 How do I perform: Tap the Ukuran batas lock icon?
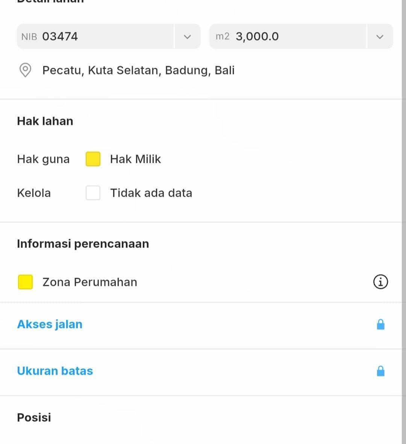(380, 371)
